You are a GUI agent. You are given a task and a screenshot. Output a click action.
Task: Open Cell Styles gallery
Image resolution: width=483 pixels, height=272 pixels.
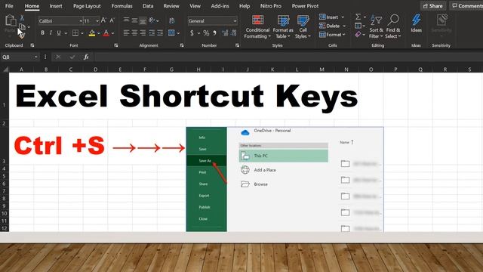click(303, 26)
